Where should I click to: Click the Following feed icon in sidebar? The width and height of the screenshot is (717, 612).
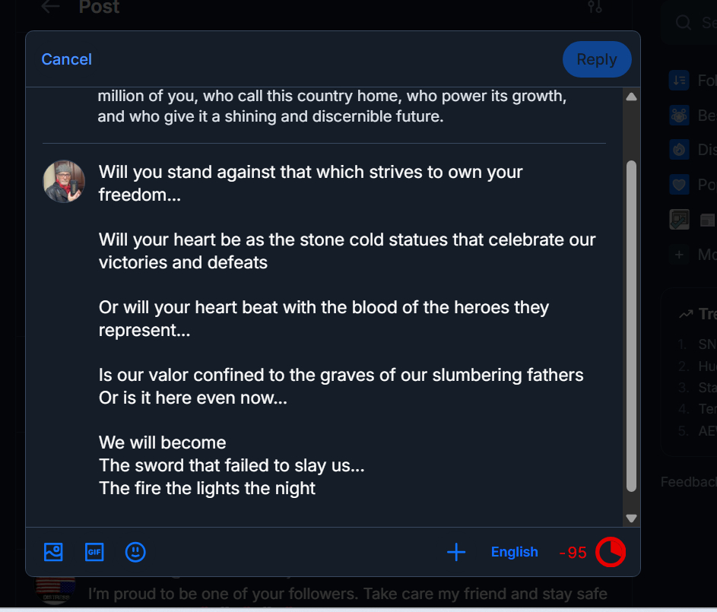click(679, 80)
